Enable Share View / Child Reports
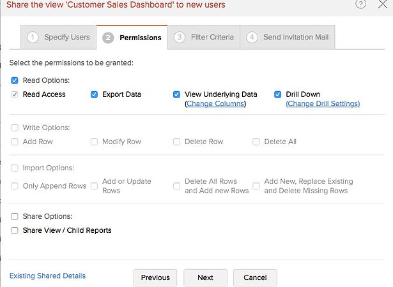Viewport: 393px width, 287px height. tap(15, 230)
